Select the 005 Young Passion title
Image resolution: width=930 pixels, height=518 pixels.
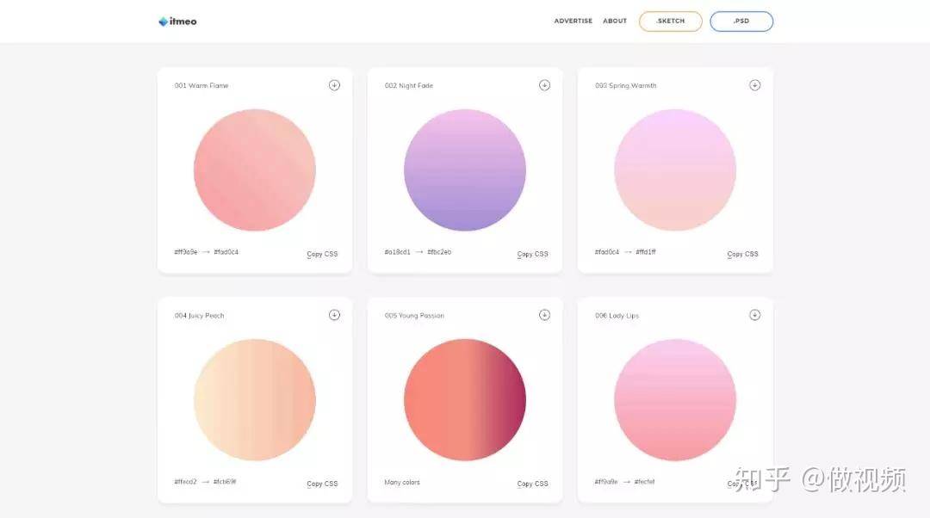pyautogui.click(x=414, y=315)
